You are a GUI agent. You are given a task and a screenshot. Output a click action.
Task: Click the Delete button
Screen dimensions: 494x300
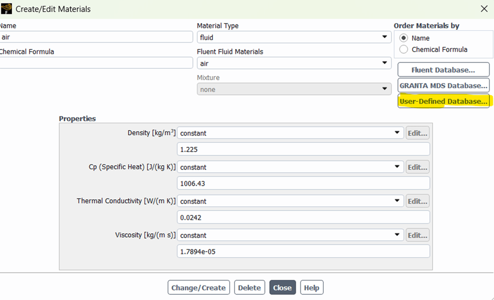249,287
